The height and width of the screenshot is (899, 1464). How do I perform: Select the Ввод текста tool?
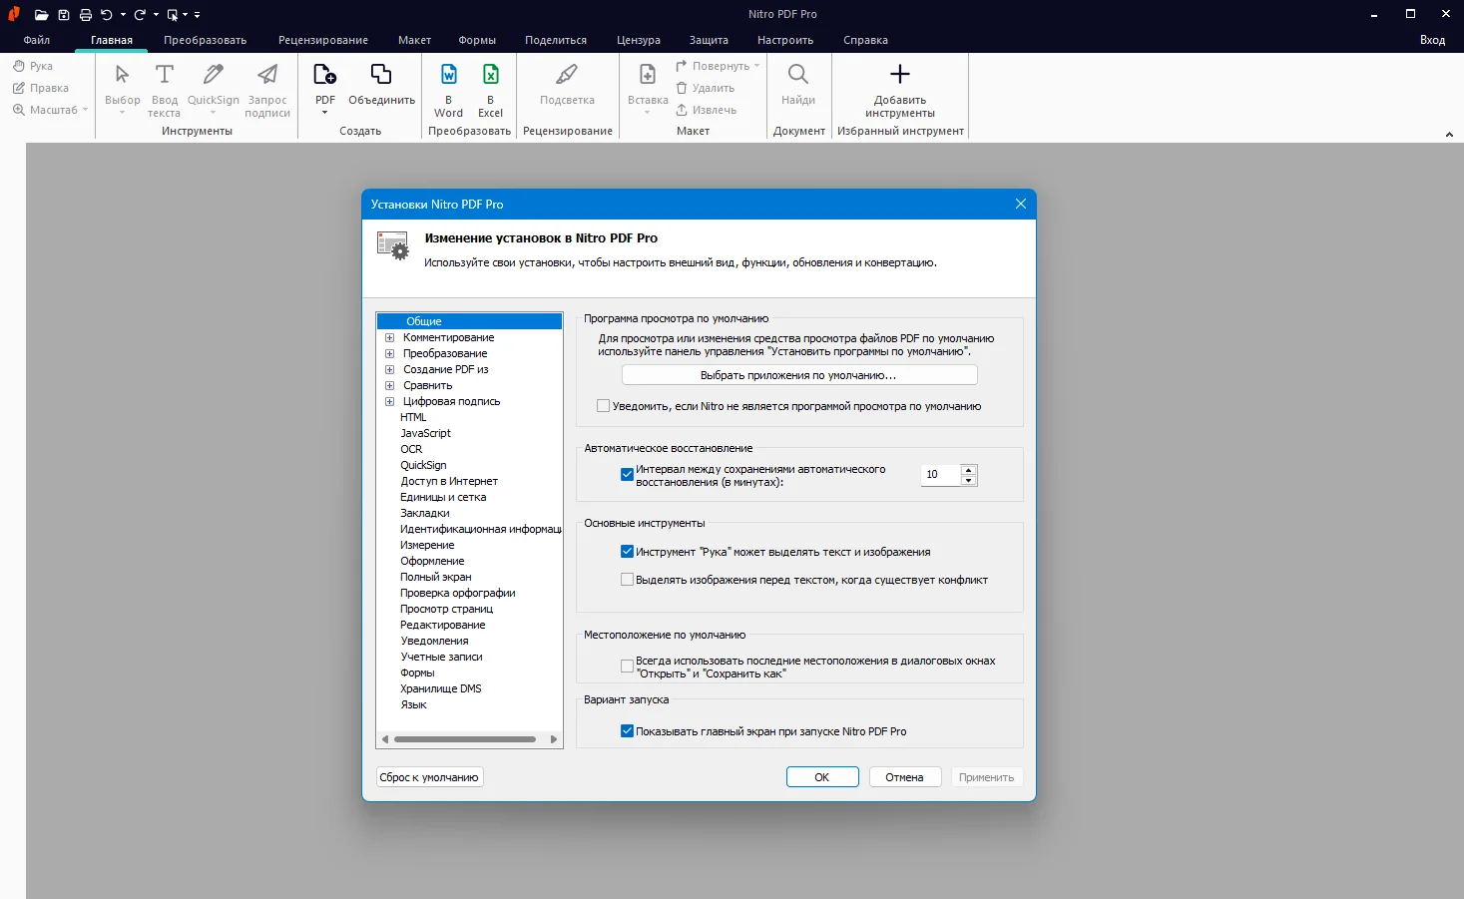(x=165, y=76)
